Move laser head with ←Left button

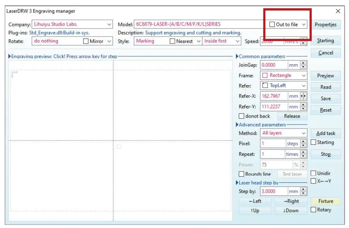pos(255,201)
